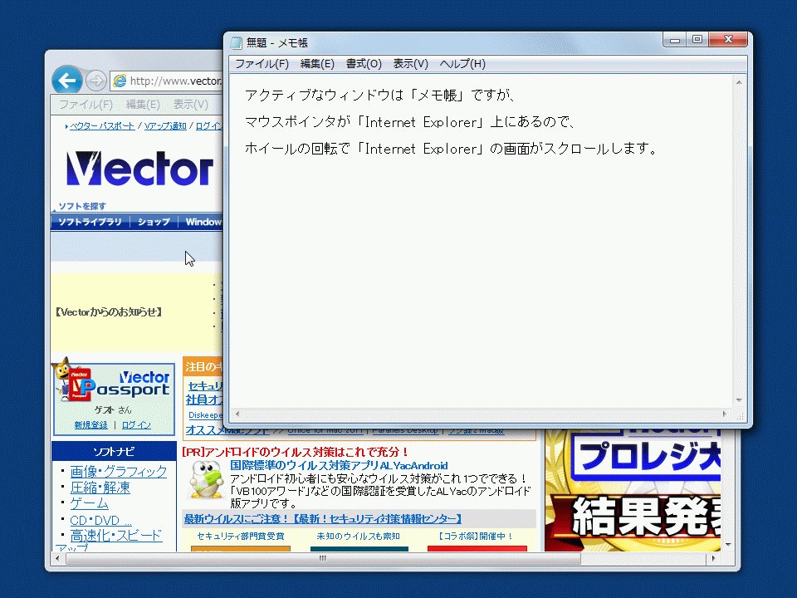
Task: Click IE horizontal scrollbar left arrow
Action: 57,558
